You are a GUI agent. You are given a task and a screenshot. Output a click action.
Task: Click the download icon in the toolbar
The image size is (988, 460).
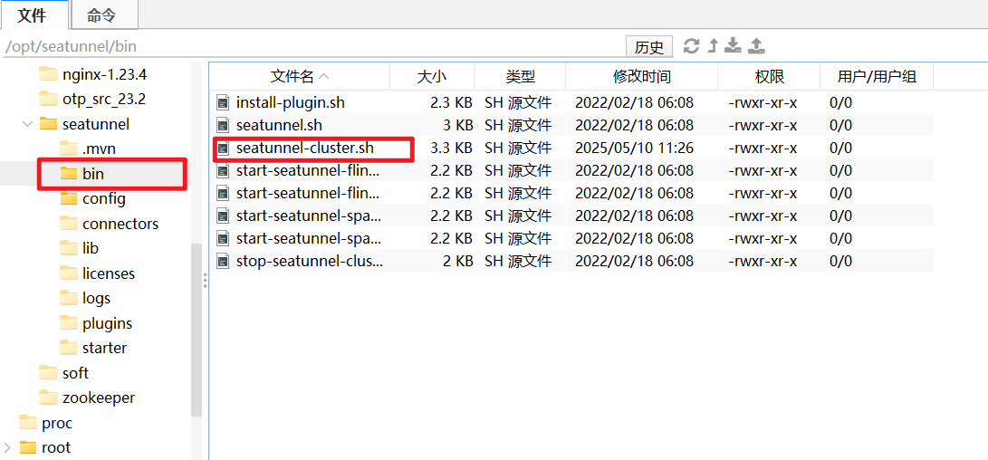click(x=733, y=45)
